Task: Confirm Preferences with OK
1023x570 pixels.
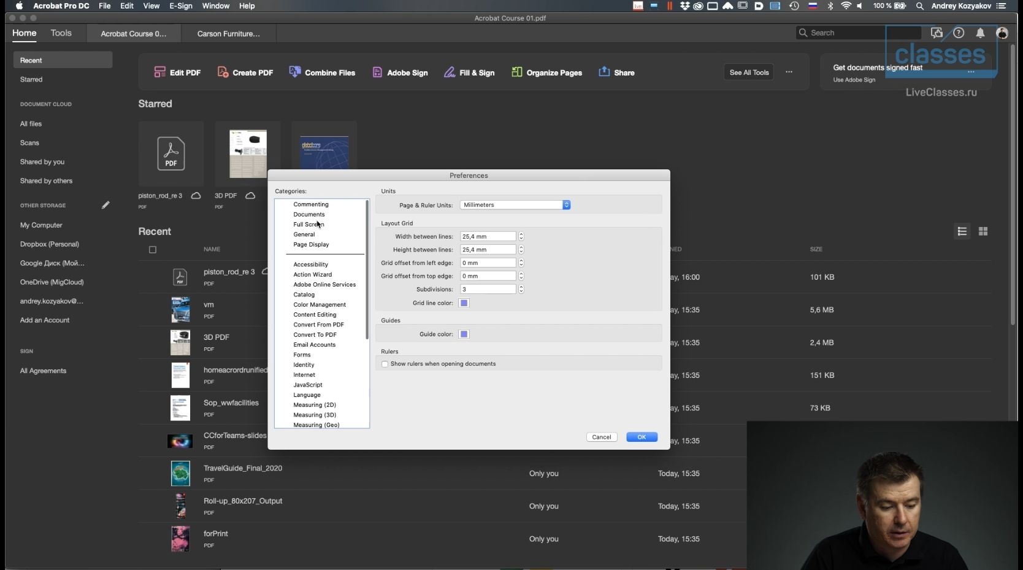Action: click(x=642, y=437)
